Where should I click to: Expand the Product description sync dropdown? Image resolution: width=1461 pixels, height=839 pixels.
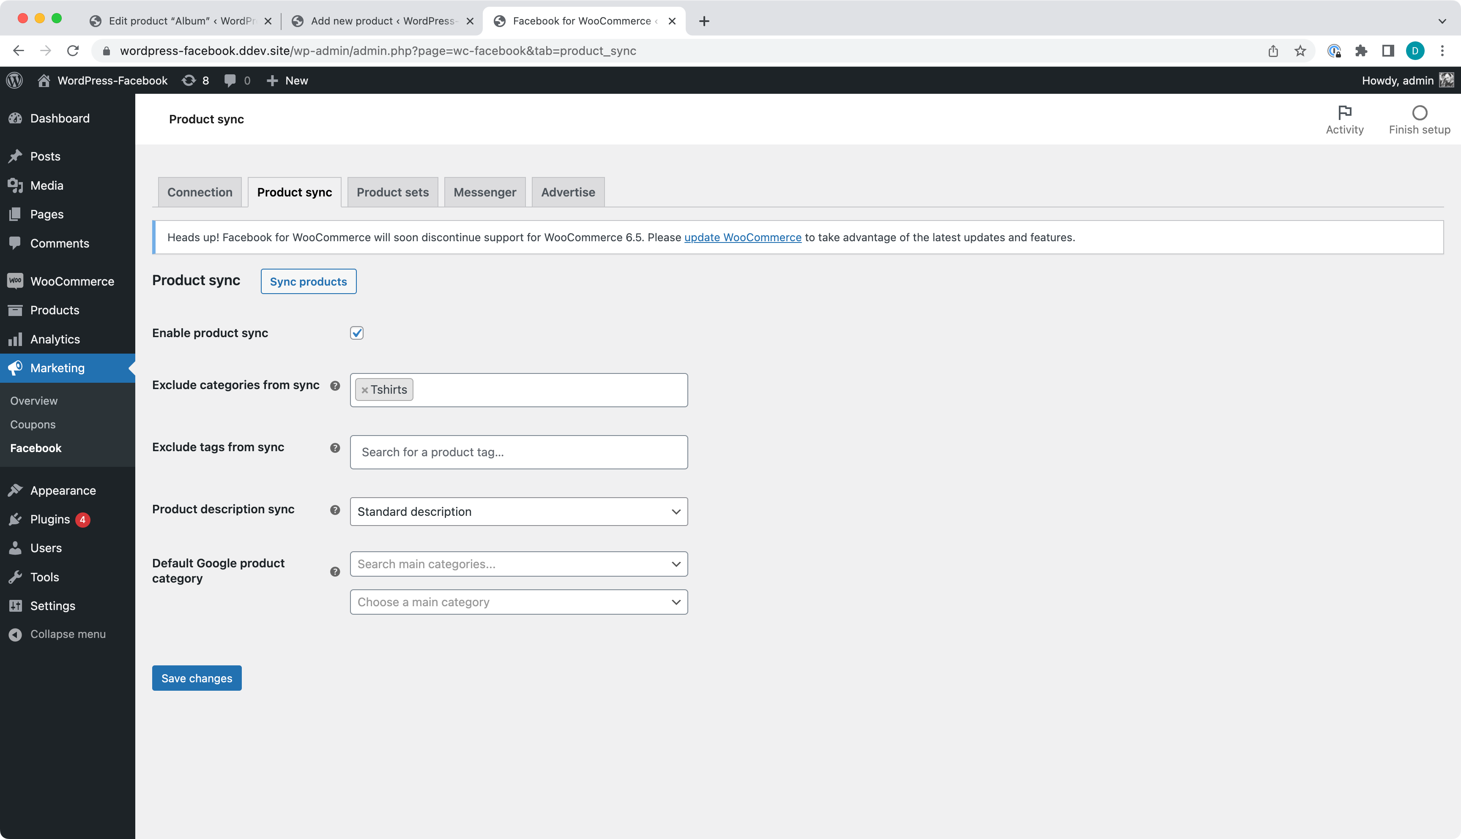(518, 511)
